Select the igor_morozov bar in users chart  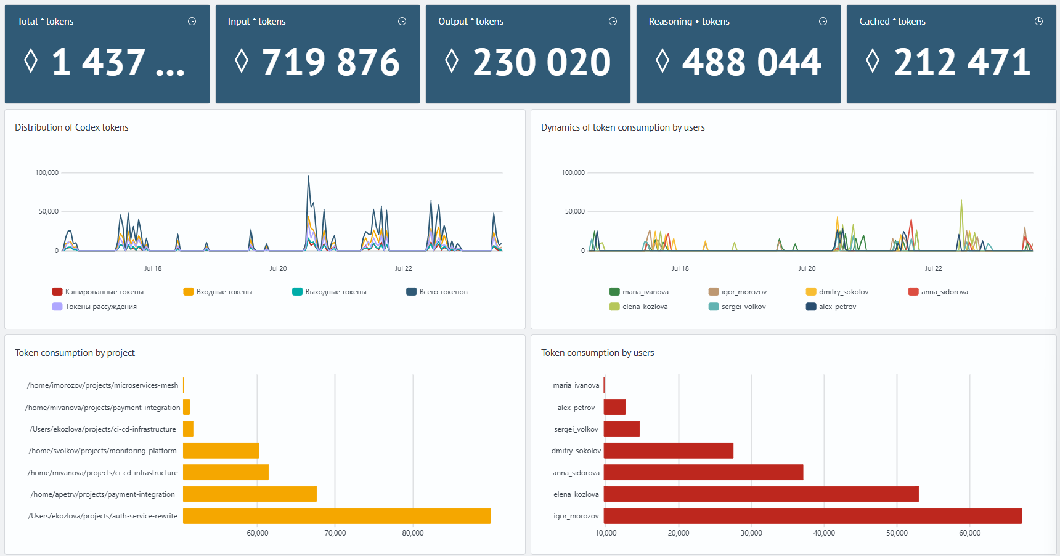[813, 516]
